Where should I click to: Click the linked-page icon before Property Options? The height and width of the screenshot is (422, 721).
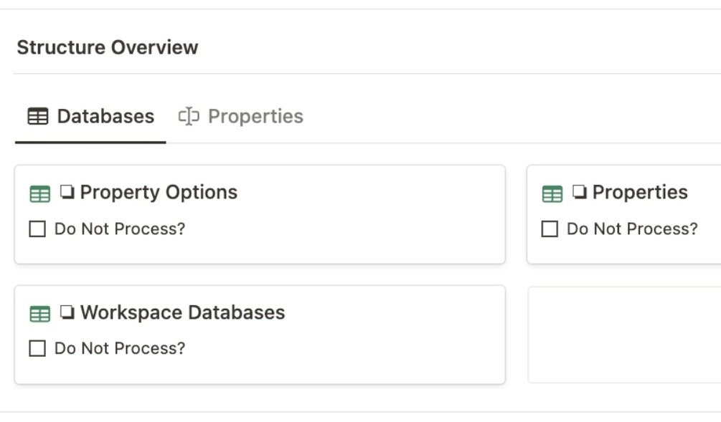tap(67, 192)
